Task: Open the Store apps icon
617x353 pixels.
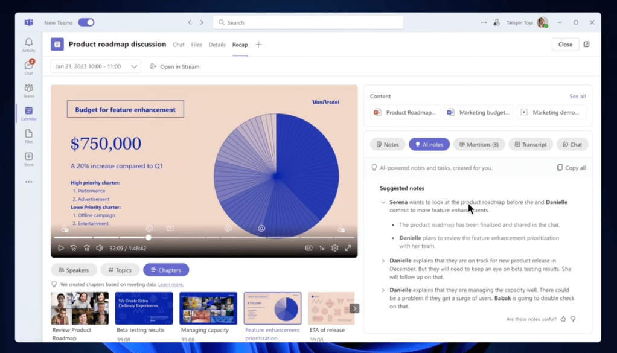Action: (28, 159)
